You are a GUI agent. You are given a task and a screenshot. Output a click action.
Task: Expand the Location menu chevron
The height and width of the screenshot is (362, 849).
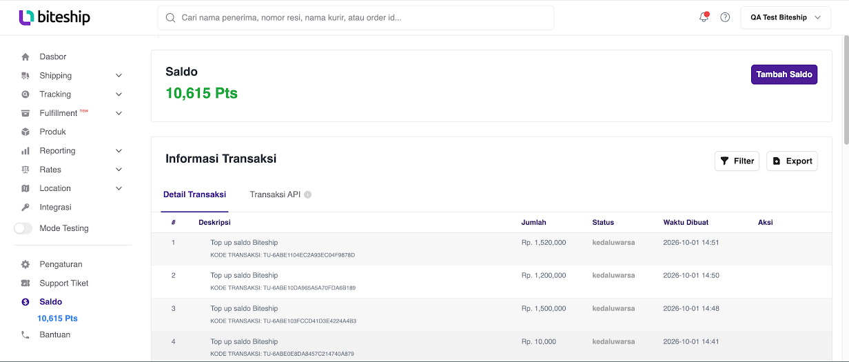click(119, 188)
